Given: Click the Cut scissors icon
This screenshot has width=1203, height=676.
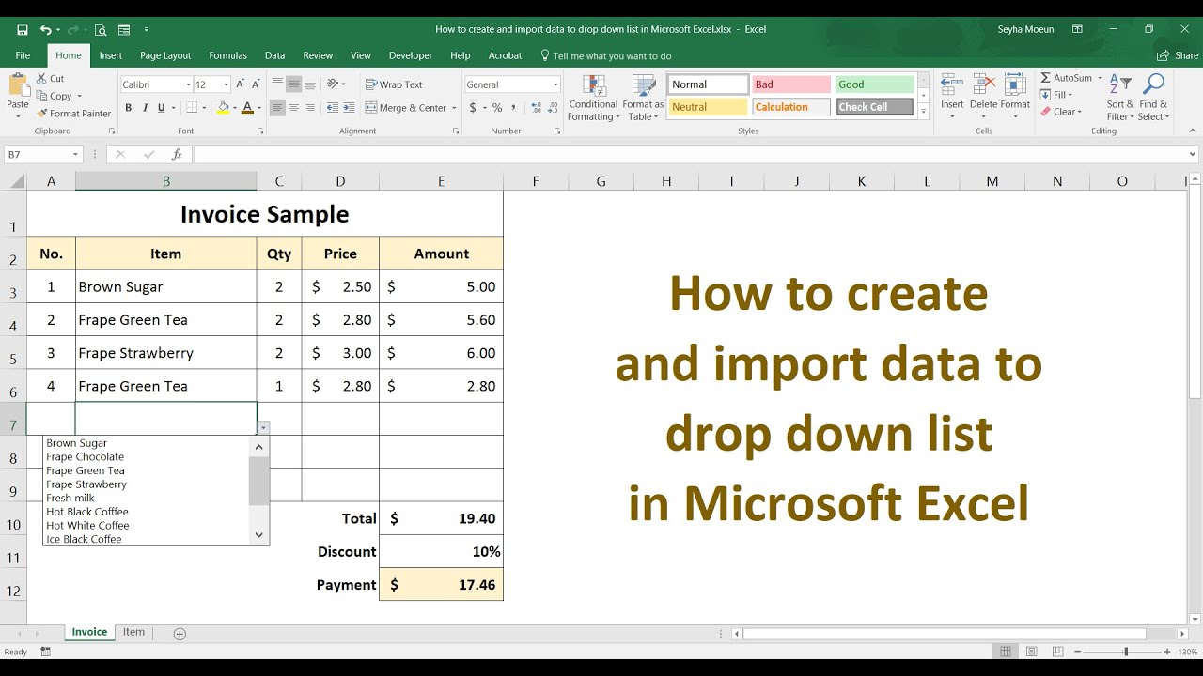Looking at the screenshot, I should [x=43, y=79].
